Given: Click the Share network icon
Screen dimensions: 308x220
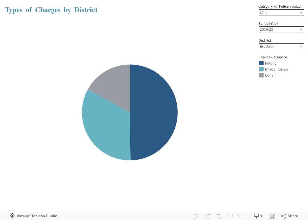Looking at the screenshot, I should click(283, 216).
